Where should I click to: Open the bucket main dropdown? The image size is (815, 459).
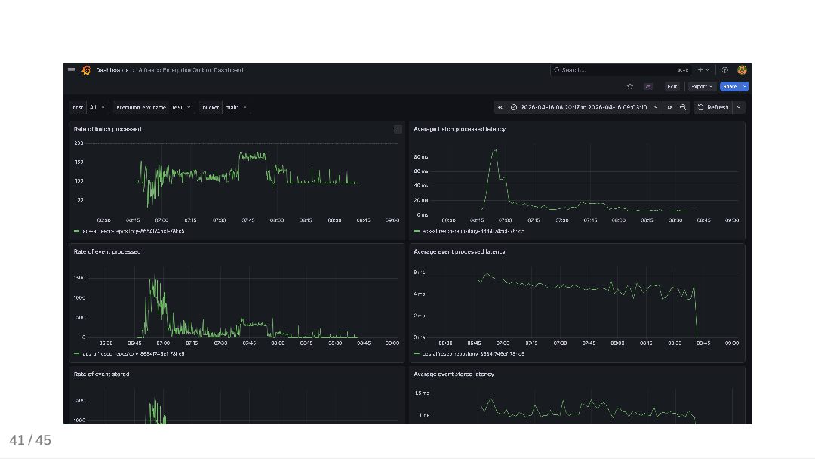coord(235,107)
